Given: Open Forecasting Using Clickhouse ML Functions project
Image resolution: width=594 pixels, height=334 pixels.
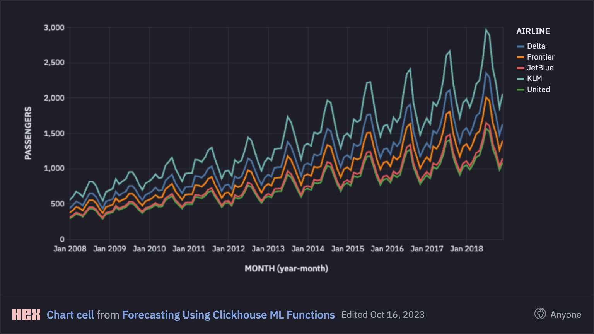Looking at the screenshot, I should click(228, 315).
